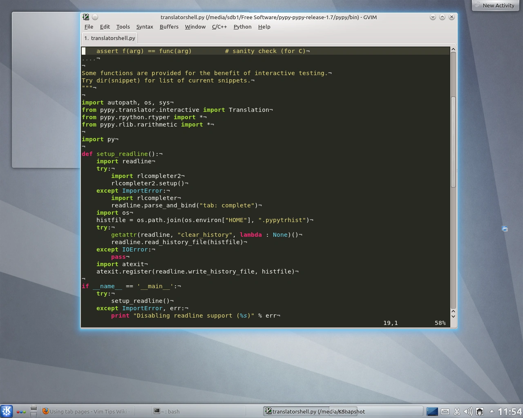Maximize the GVIM window

pos(442,17)
